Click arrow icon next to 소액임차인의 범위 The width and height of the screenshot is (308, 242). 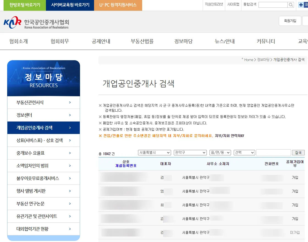[x=70, y=166]
